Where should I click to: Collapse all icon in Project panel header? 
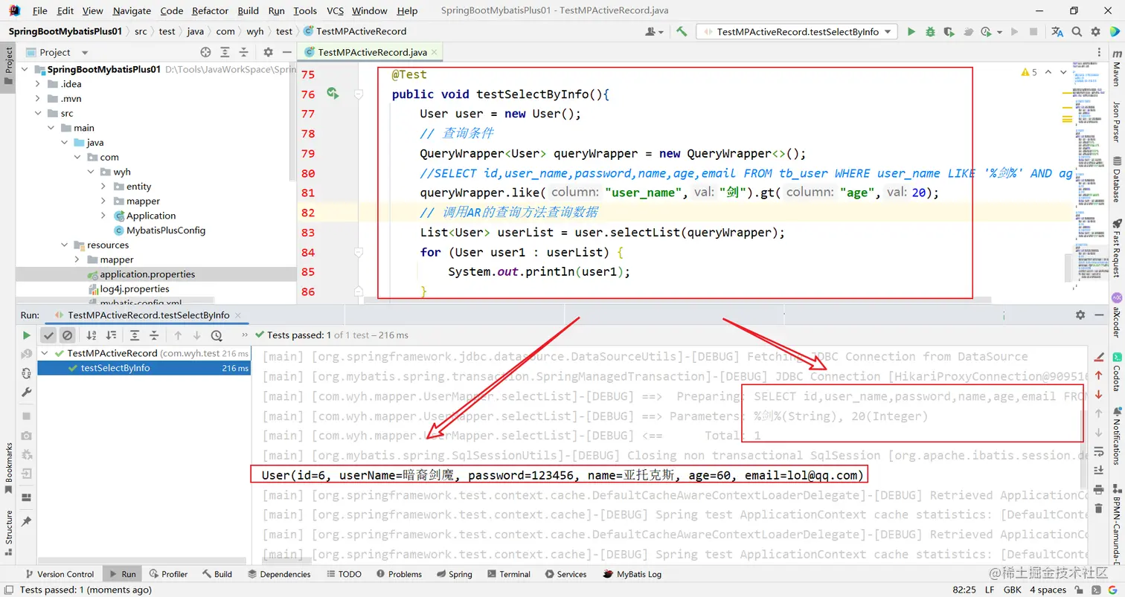click(244, 52)
